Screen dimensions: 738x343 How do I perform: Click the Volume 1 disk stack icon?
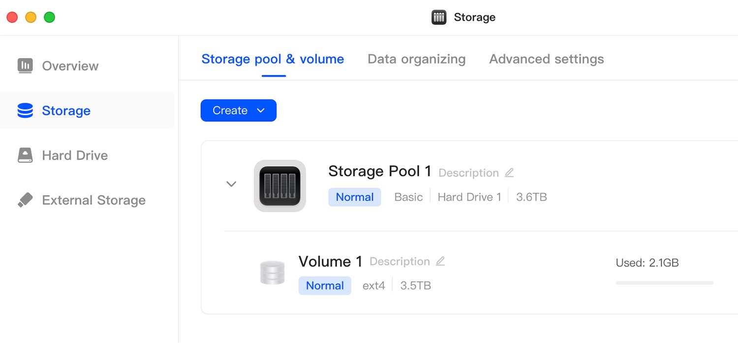pos(272,273)
